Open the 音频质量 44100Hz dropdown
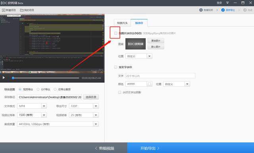Screen dimensions: 254x153 (x=58, y=124)
